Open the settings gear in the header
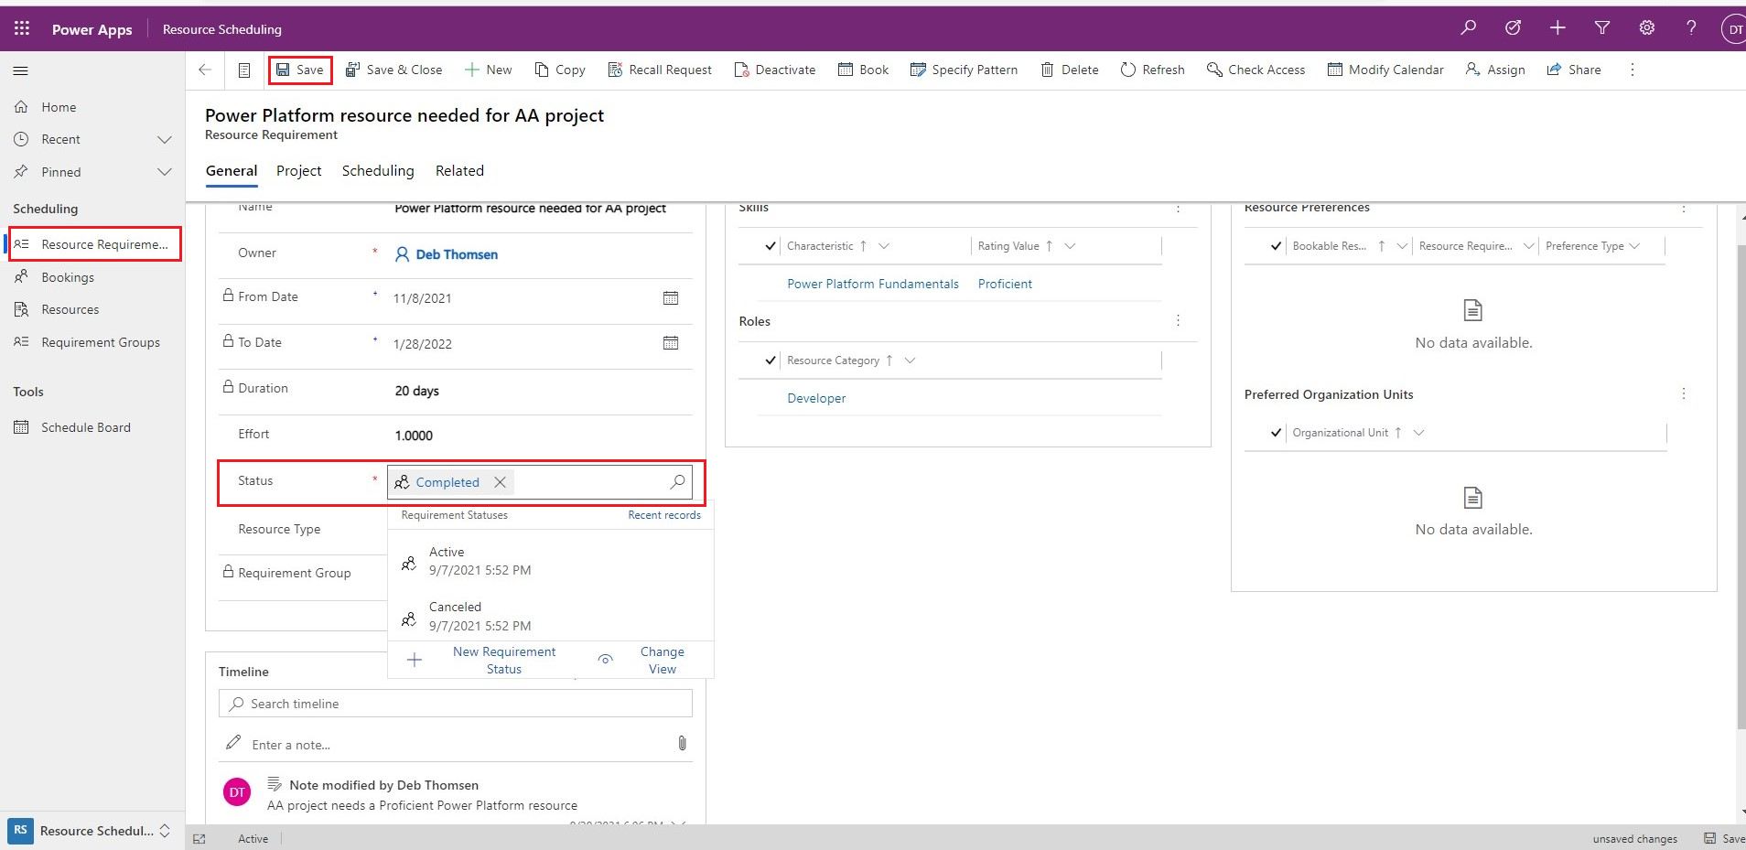 pos(1647,28)
